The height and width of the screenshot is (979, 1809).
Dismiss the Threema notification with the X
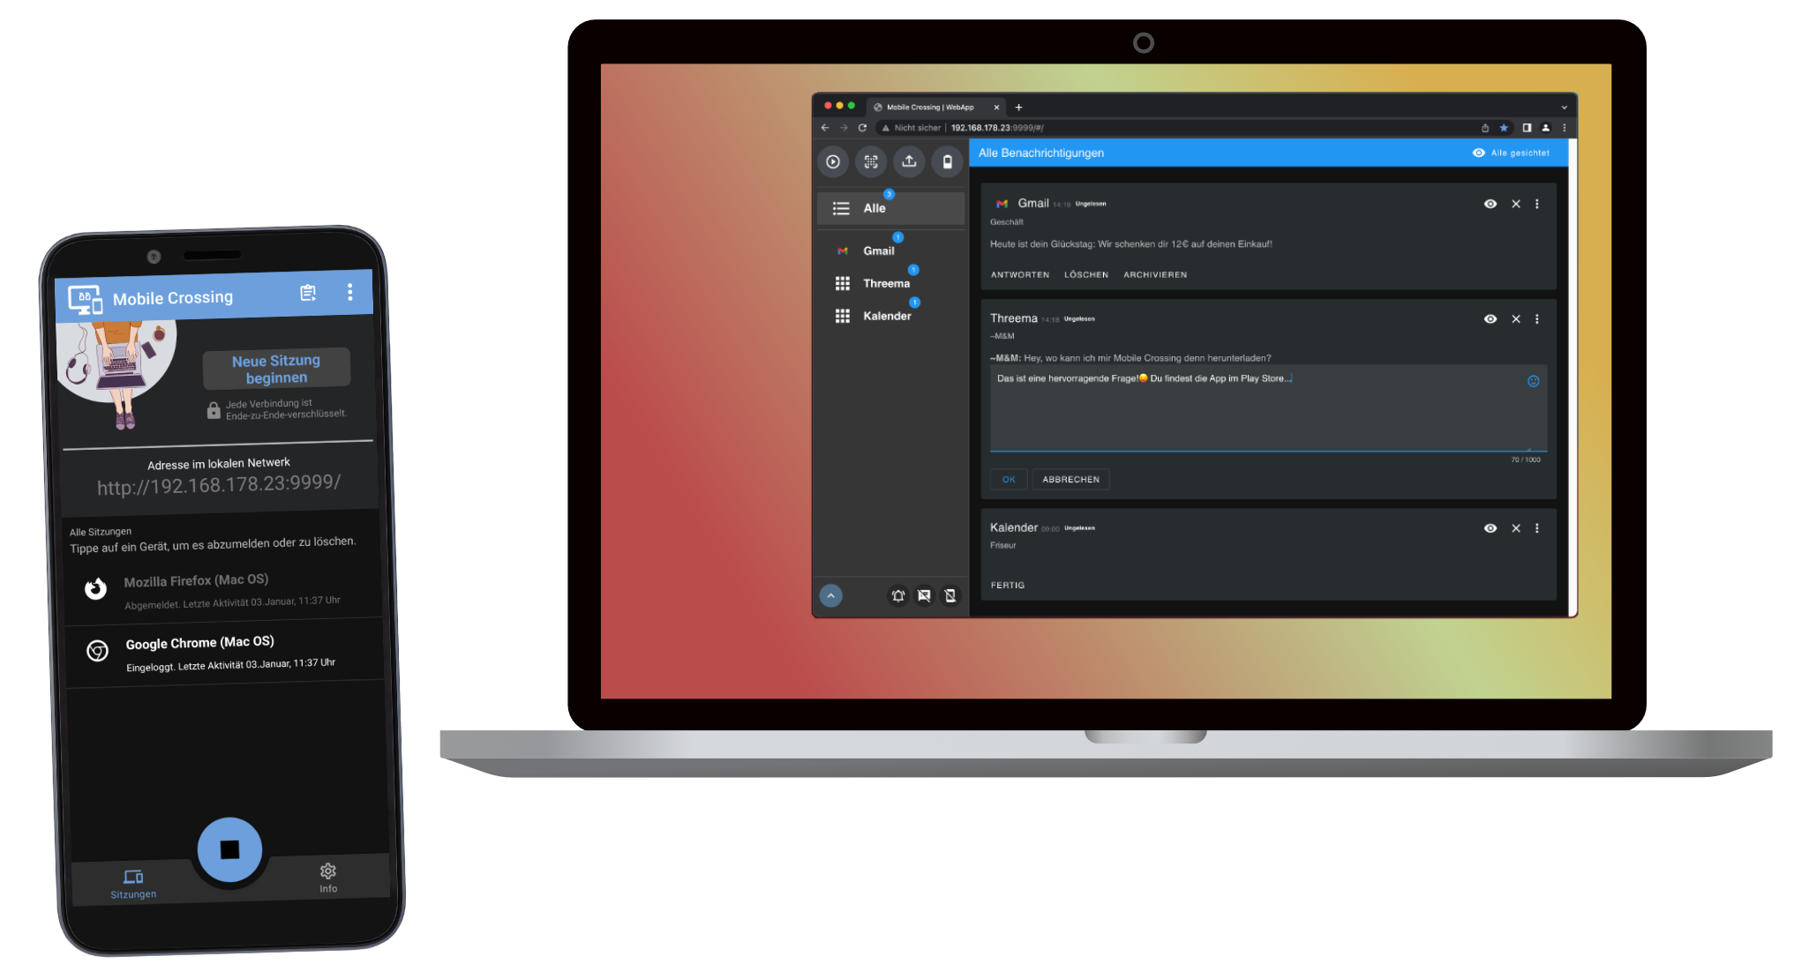(1516, 319)
